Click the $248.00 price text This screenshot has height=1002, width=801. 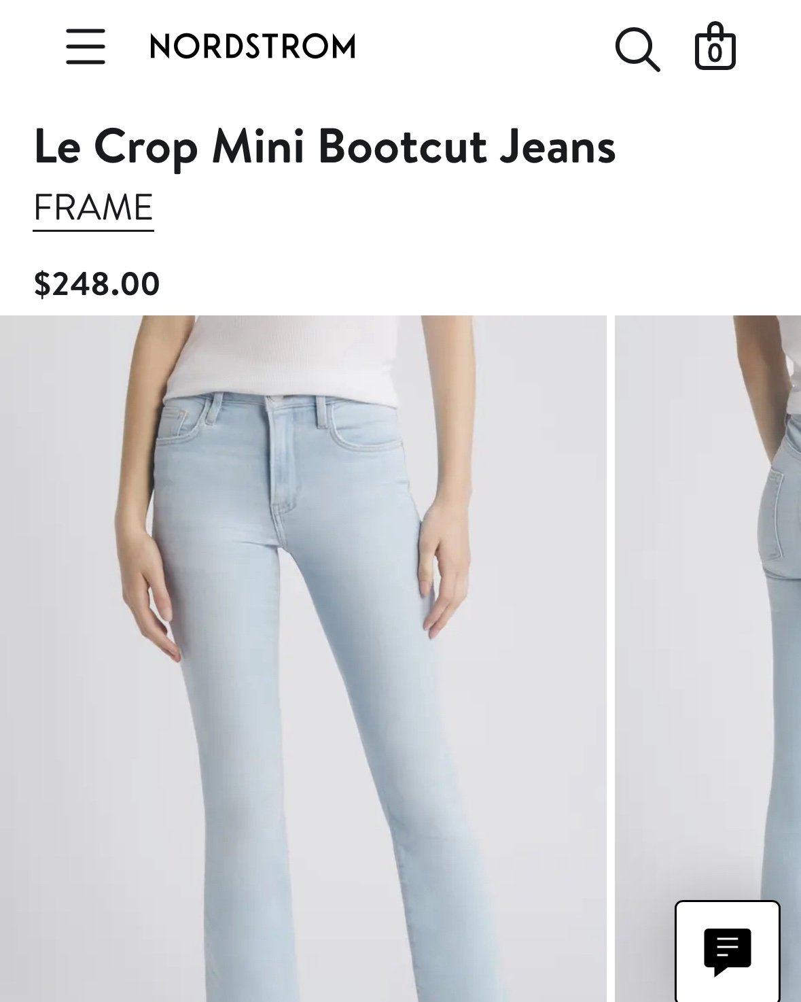pyautogui.click(x=96, y=283)
